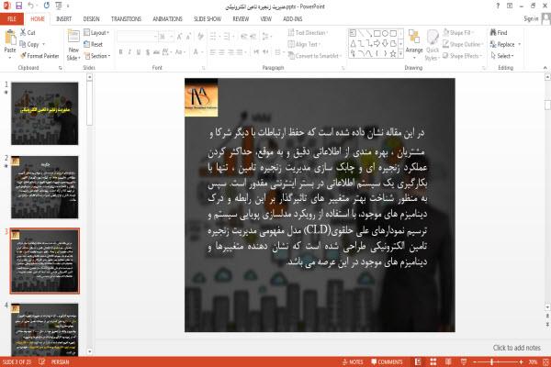Viewport: 551px width, 367px height.
Task: Expand the Section dropdown
Action: pyautogui.click(x=97, y=56)
